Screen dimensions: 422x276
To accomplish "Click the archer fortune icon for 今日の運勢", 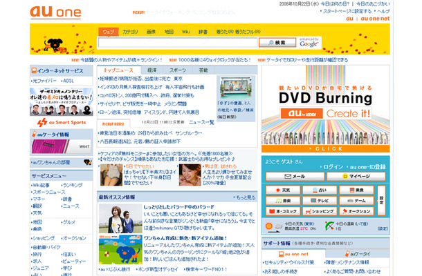I will [x=329, y=226].
